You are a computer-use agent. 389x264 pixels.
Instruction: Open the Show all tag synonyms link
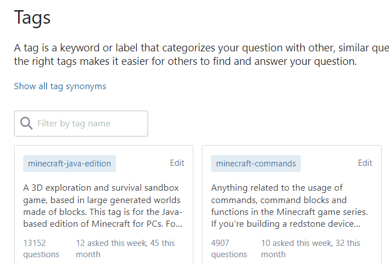(60, 86)
